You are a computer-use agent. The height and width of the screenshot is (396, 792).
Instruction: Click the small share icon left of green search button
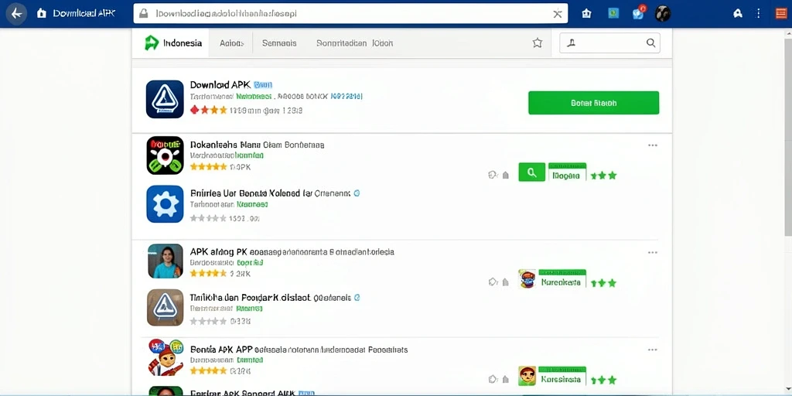493,175
